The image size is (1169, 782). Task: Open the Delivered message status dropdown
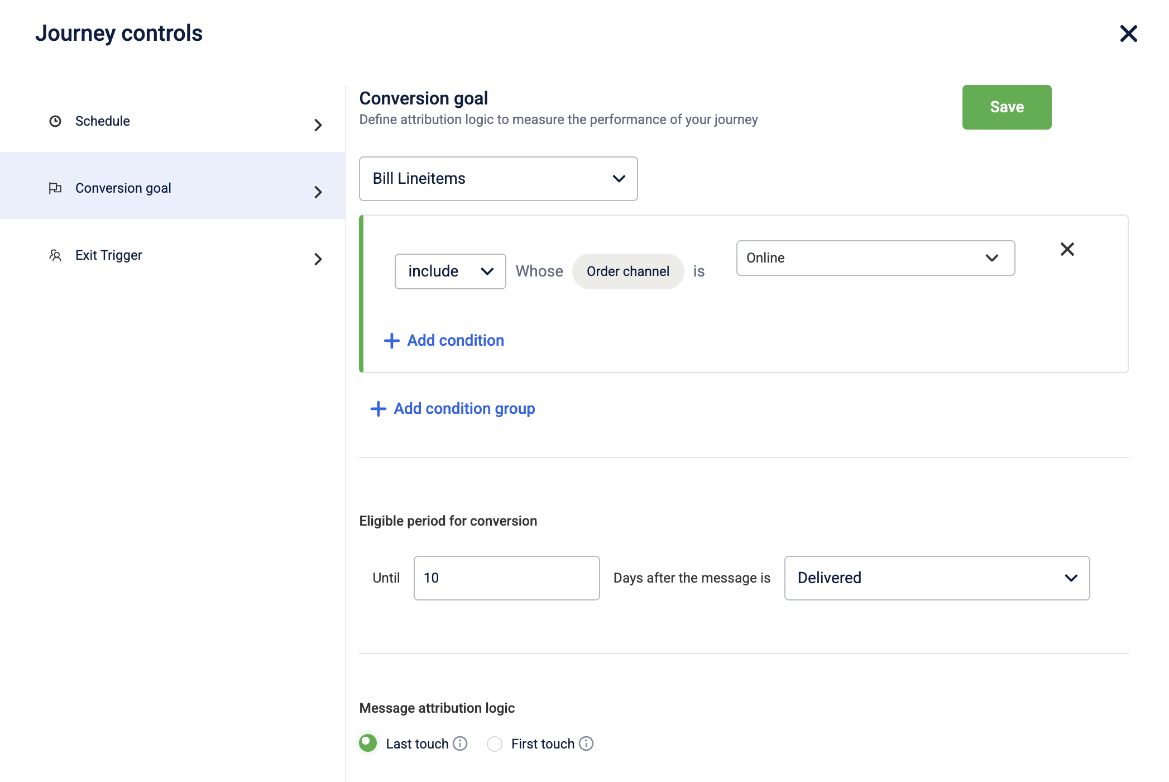point(936,578)
